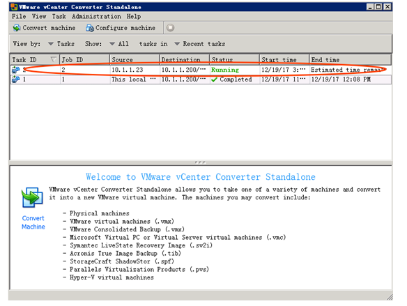The width and height of the screenshot is (407, 306).
Task: Click the task icon for Task ID 2
Action: pos(16,70)
